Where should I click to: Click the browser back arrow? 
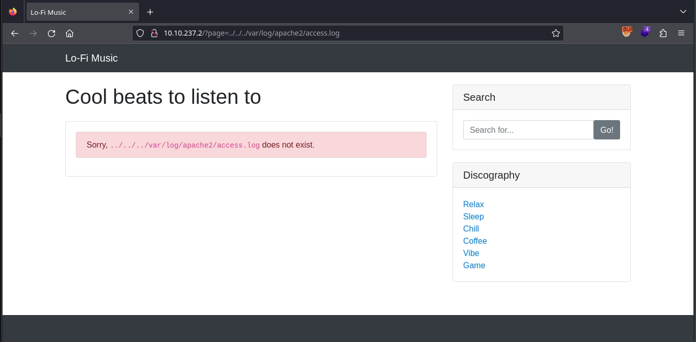point(15,34)
